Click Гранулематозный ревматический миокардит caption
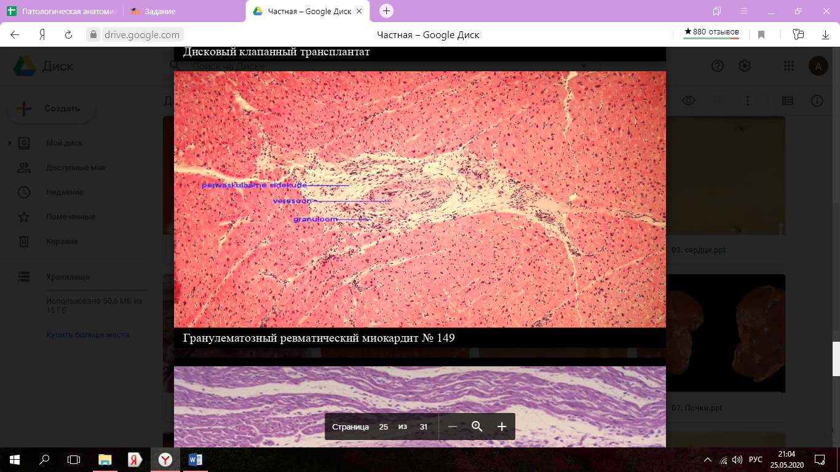The width and height of the screenshot is (840, 472). pyautogui.click(x=319, y=338)
